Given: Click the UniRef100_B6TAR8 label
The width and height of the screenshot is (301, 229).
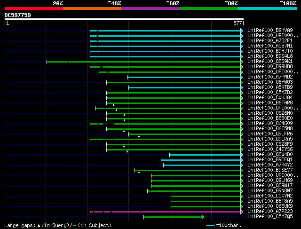Looking at the screenshot, I should 270,103.
